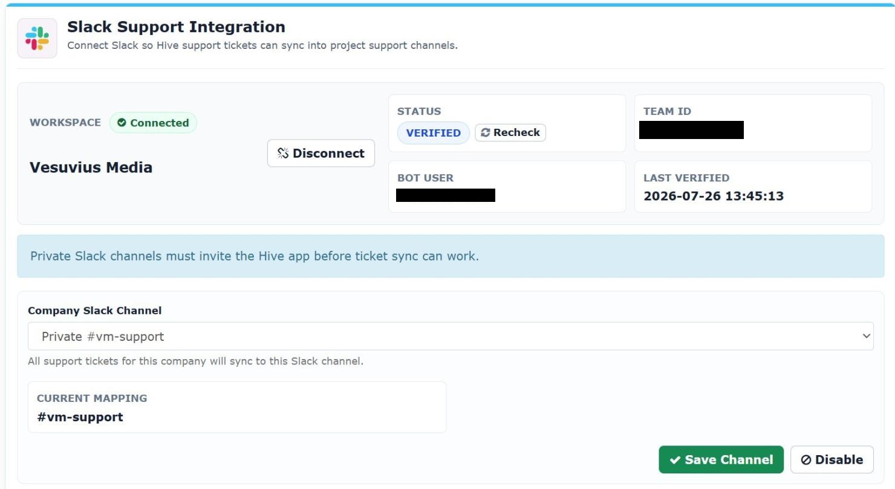Image resolution: width=895 pixels, height=489 pixels.
Task: Click the VERIFIED status badge
Action: (x=433, y=133)
